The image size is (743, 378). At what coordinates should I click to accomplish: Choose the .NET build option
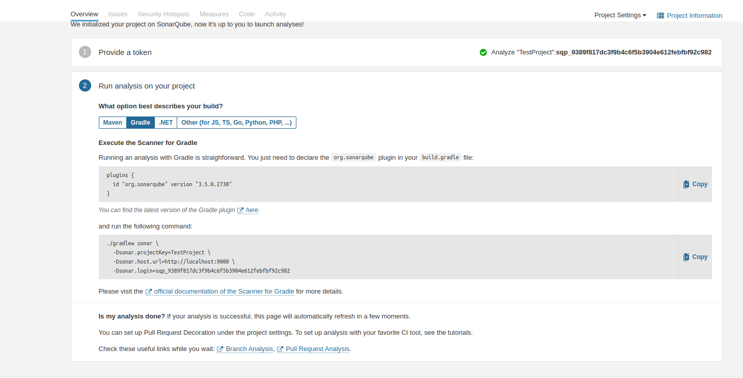pyautogui.click(x=166, y=123)
